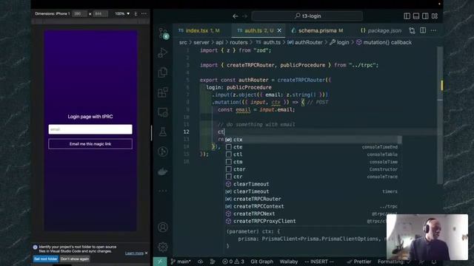This screenshot has height=266, width=474.
Task: Close the auth.ts tab
Action: (279, 30)
